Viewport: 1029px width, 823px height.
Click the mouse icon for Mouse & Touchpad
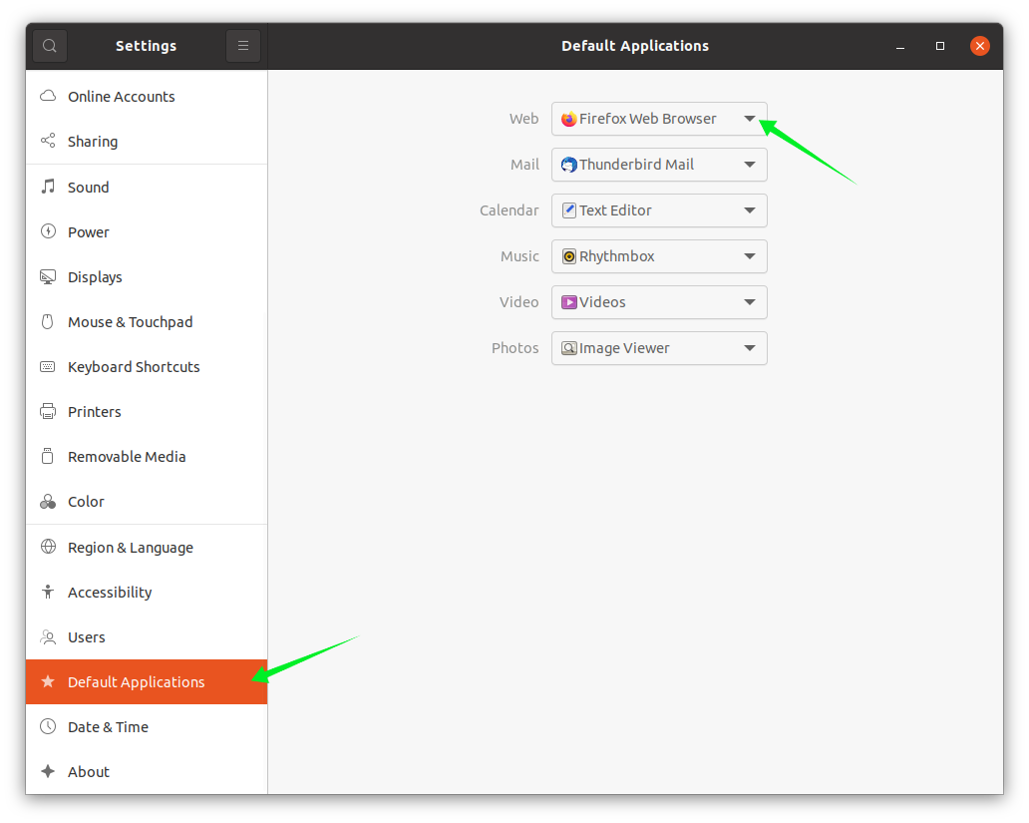[x=47, y=321]
